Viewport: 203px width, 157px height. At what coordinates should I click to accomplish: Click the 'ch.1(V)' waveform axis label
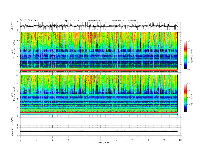tap(12, 26)
